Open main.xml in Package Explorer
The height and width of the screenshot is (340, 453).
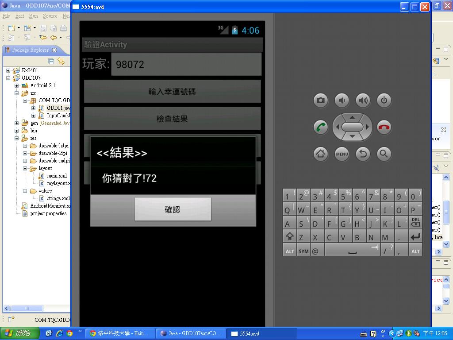tap(56, 176)
